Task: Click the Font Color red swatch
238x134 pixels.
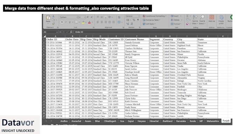Action: click(x=90, y=22)
